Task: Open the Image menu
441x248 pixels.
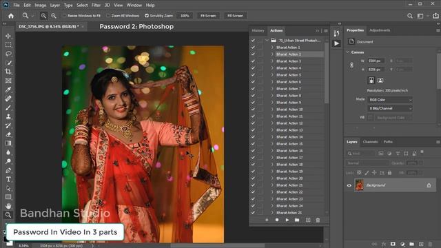Action: point(40,5)
